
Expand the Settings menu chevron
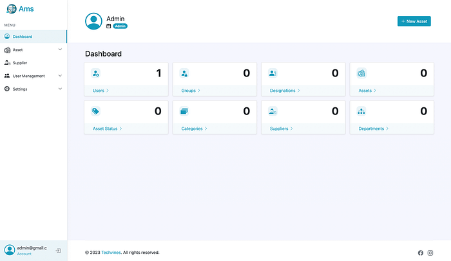(60, 89)
